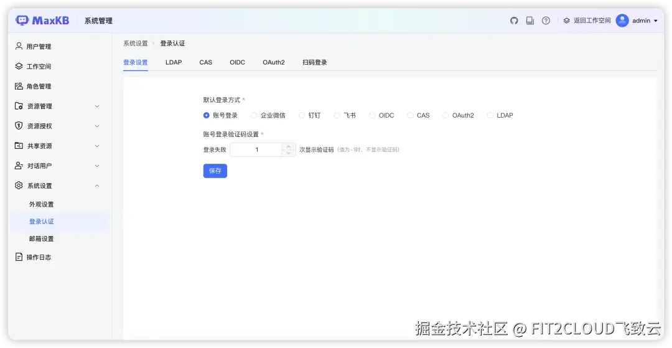Click the 次显示验证码 text
The height and width of the screenshot is (348, 672).
316,149
